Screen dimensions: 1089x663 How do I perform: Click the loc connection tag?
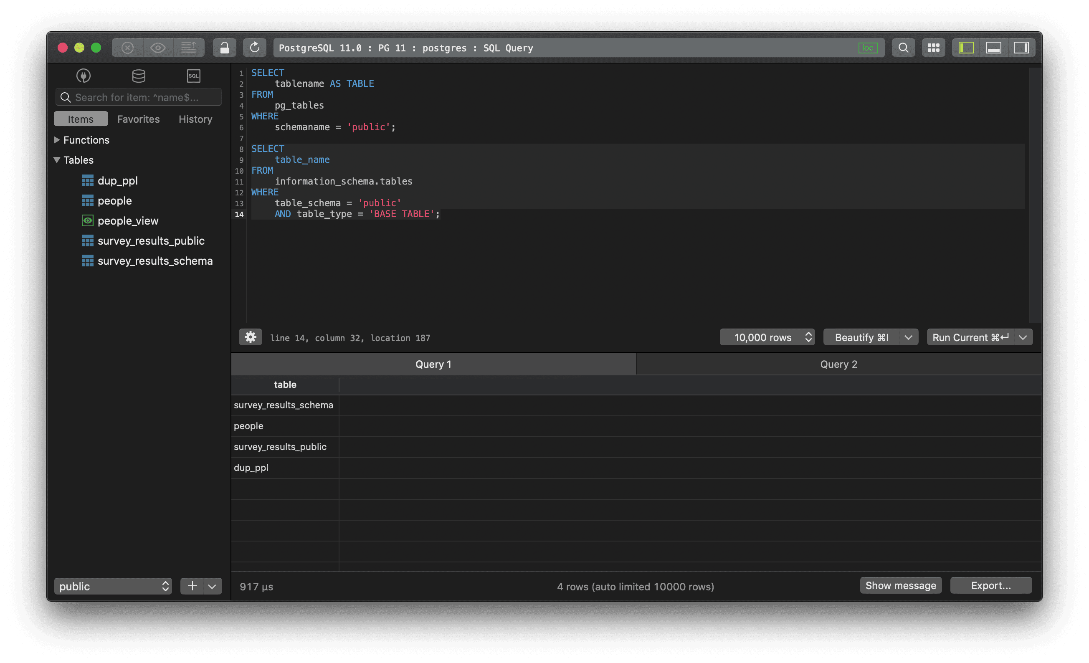[868, 48]
